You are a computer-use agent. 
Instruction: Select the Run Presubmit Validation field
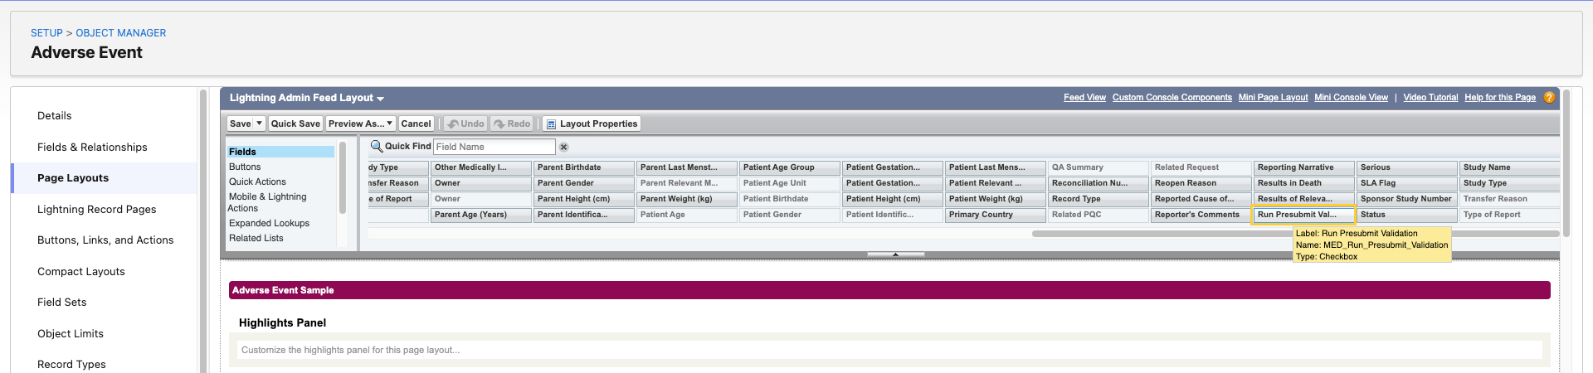pos(1303,215)
